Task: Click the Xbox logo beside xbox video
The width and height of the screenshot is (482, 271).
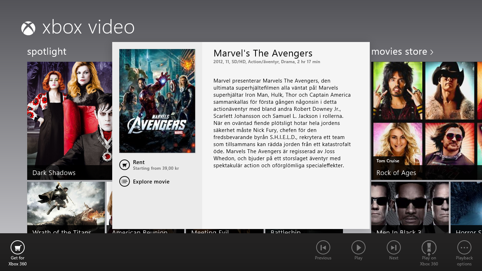Action: [x=28, y=28]
